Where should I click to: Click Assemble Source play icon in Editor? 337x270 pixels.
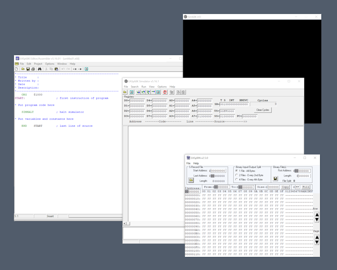pyautogui.click(x=86, y=69)
